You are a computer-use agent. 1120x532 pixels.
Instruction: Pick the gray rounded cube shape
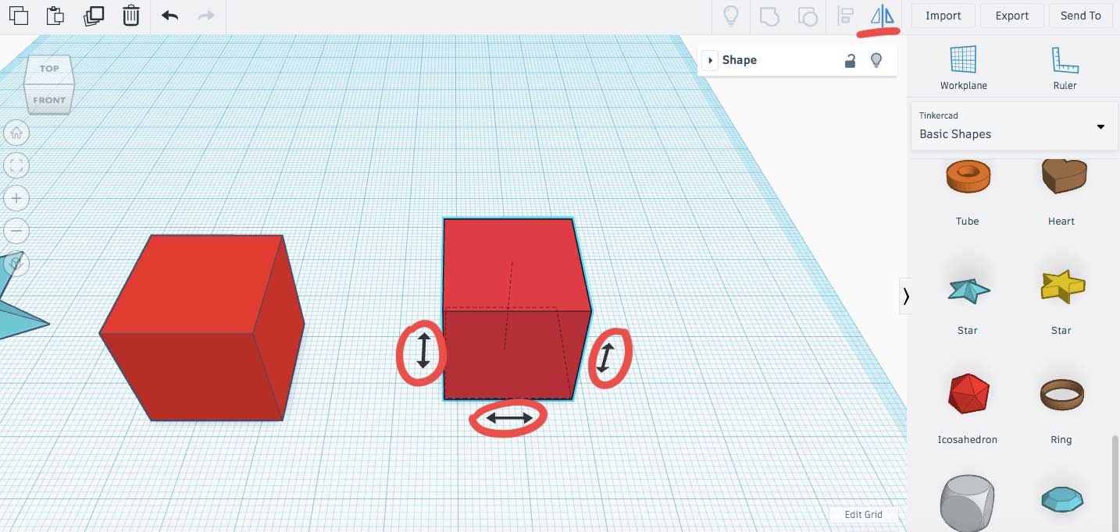968,504
